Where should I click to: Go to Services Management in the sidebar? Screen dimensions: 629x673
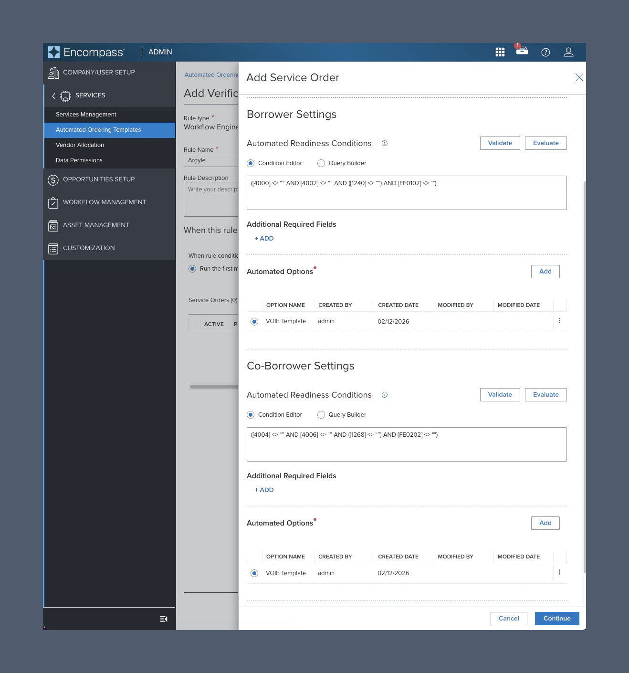click(85, 115)
